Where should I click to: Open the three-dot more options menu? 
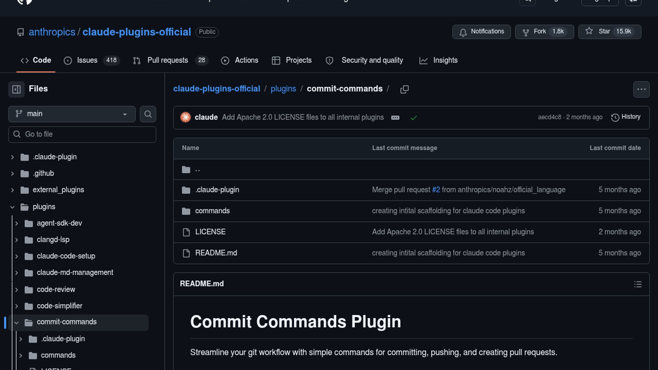pos(641,89)
